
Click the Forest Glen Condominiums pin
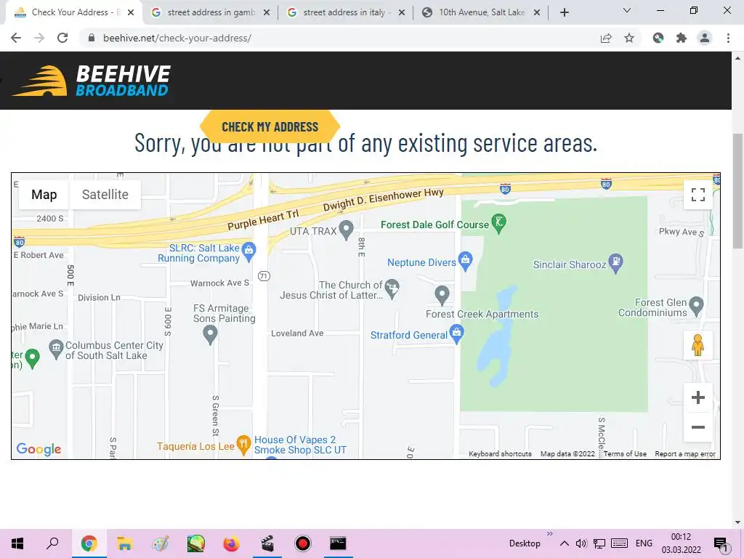coord(696,306)
